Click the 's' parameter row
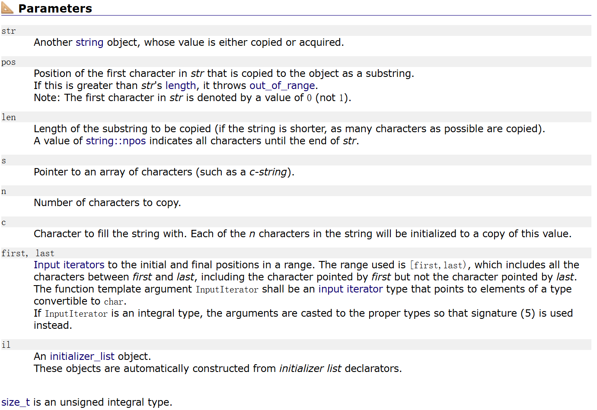Screen dimensions: 597x410 point(296,160)
